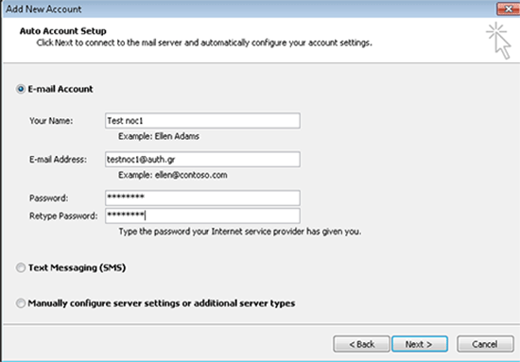The height and width of the screenshot is (362, 520).
Task: Click the 'E-mail Address:' label
Action: tap(58, 160)
